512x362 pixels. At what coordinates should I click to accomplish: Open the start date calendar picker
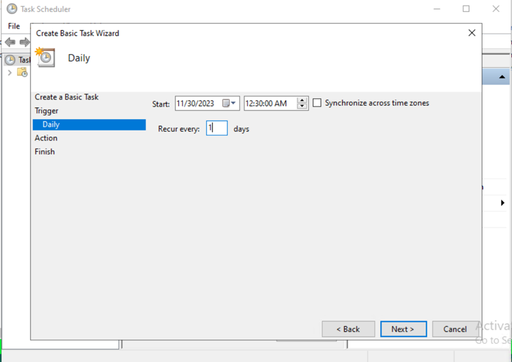point(229,103)
